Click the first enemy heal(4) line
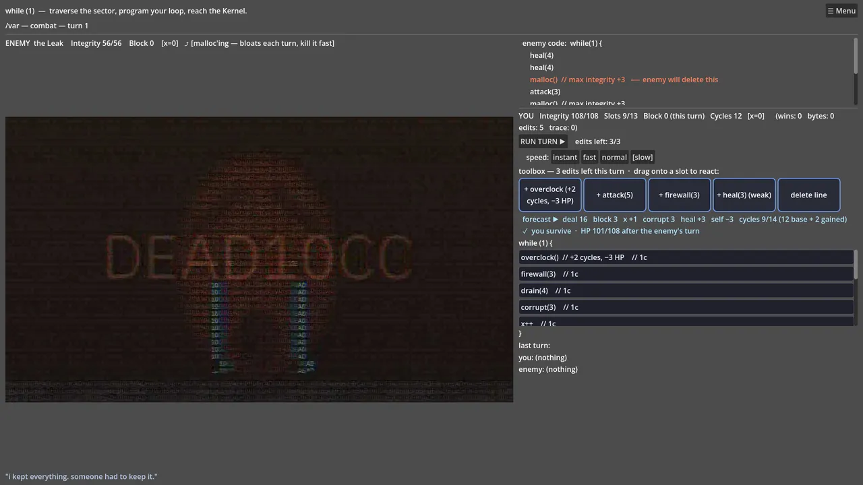This screenshot has width=863, height=485. tap(541, 55)
